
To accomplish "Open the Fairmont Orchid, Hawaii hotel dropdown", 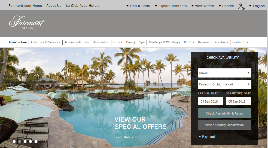I will (x=224, y=84).
